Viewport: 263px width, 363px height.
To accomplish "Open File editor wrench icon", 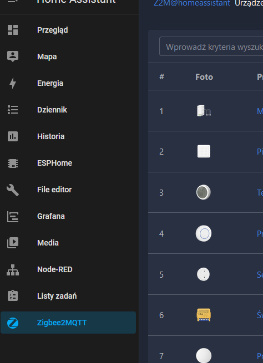I will click(x=13, y=190).
